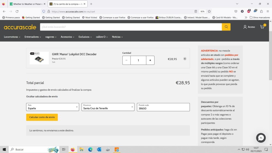This screenshot has height=153, width=272.
Task: Open the Noticias navigation menu
Action: 117,37
